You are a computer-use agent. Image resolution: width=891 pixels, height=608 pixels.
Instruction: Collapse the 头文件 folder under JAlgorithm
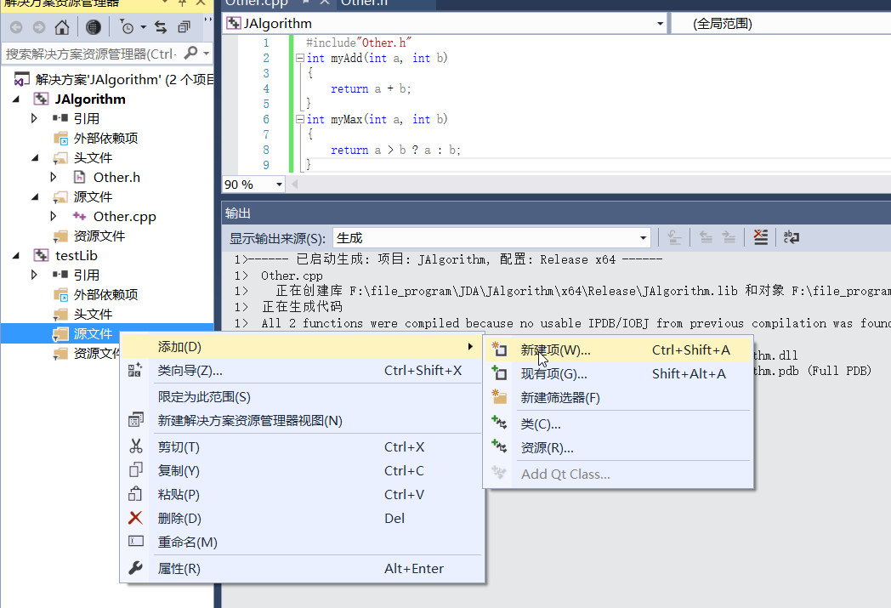(35, 157)
